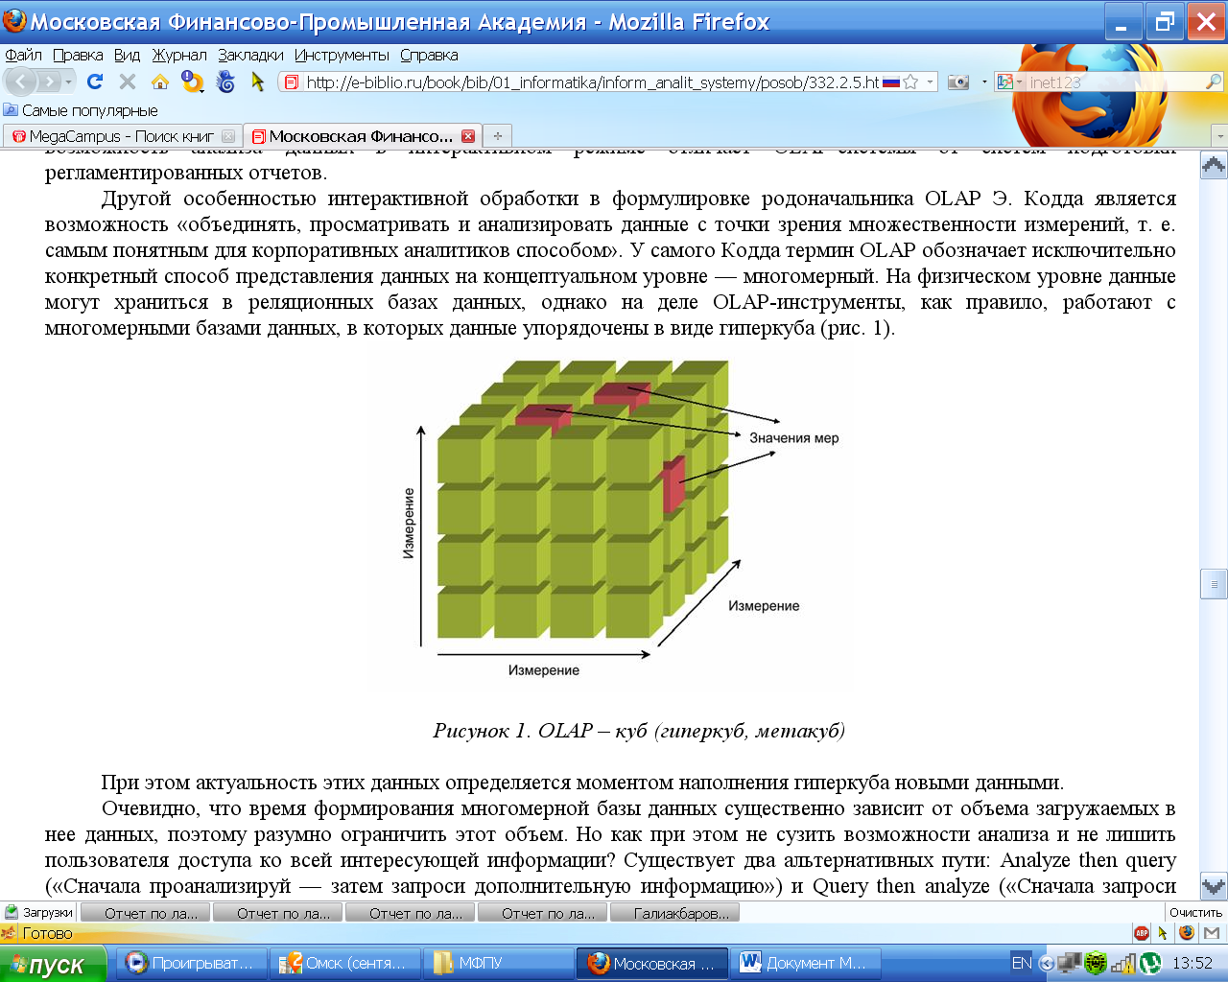Open the Журнал menu
The height and width of the screenshot is (982, 1228).
pyautogui.click(x=179, y=55)
